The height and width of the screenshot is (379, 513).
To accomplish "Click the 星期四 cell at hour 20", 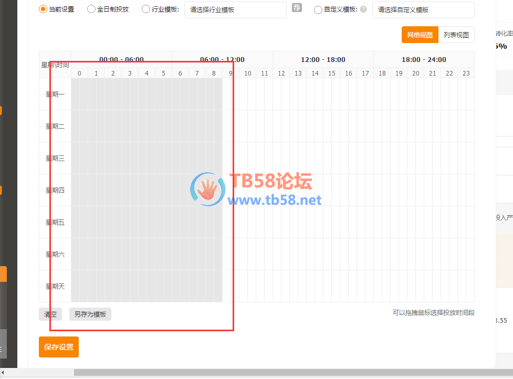I will (x=415, y=191).
